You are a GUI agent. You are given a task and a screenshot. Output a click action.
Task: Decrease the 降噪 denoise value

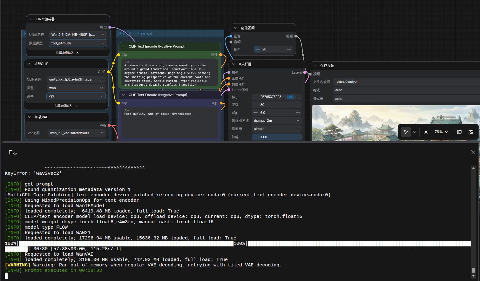point(255,137)
